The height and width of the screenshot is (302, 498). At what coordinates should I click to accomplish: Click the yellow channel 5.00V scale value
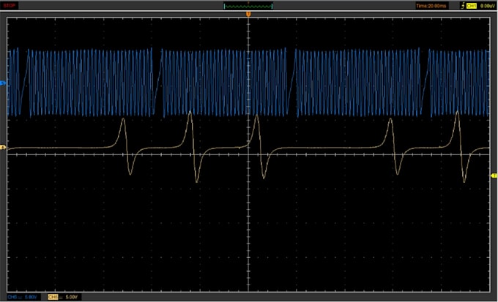pyautogui.click(x=72, y=297)
